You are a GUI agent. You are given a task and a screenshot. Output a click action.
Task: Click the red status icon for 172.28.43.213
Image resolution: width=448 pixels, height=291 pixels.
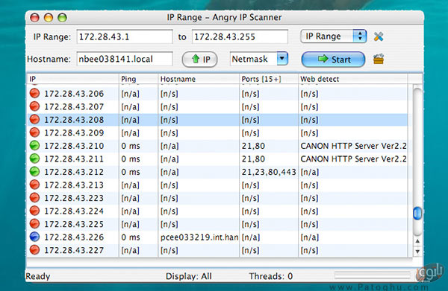[x=34, y=185]
